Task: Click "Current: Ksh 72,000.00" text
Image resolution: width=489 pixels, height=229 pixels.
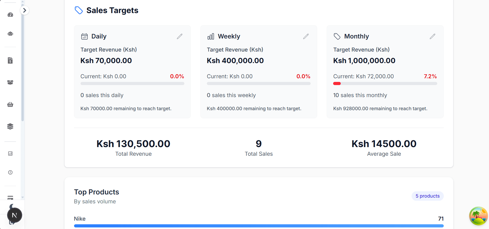Action: coord(363,76)
